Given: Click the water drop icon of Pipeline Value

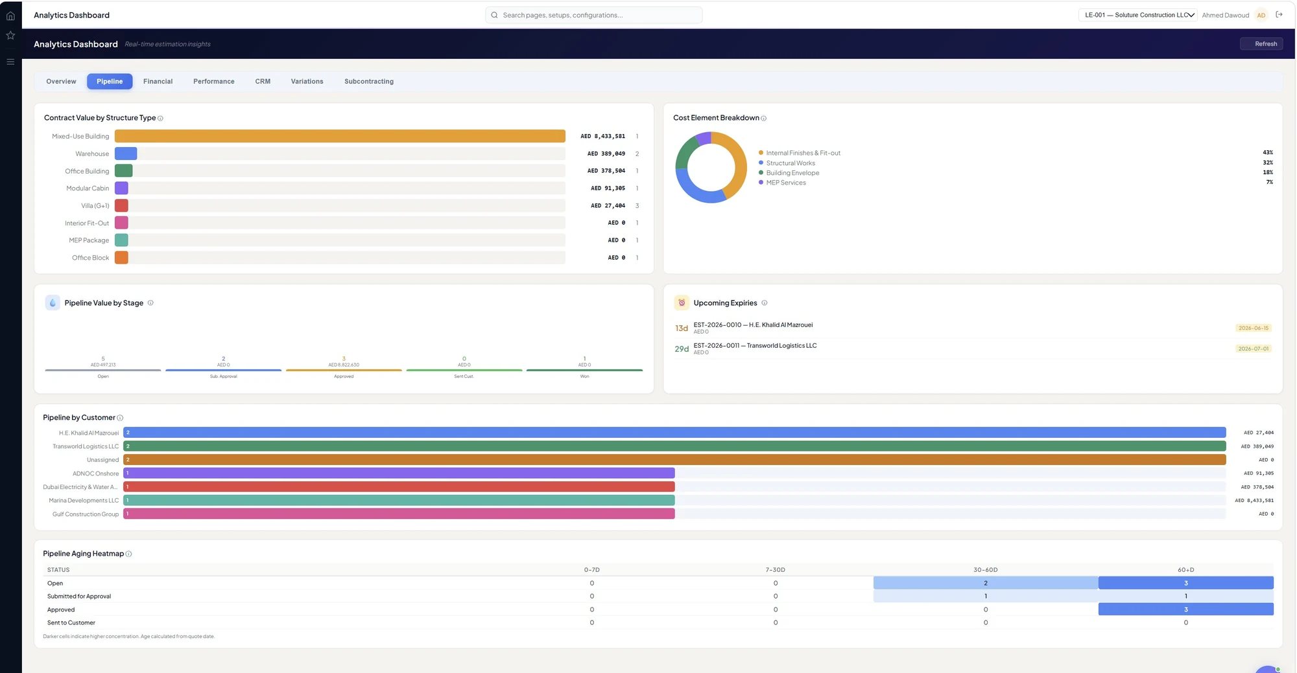Looking at the screenshot, I should 53,302.
